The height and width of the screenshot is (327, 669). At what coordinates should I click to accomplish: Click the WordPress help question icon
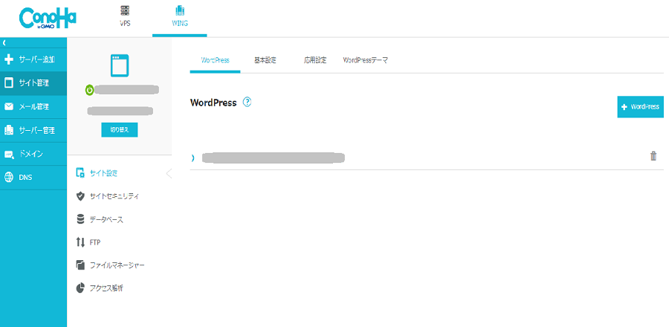[247, 103]
